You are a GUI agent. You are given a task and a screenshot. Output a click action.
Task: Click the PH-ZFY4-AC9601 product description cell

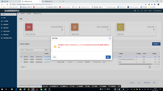[x=127, y=59]
